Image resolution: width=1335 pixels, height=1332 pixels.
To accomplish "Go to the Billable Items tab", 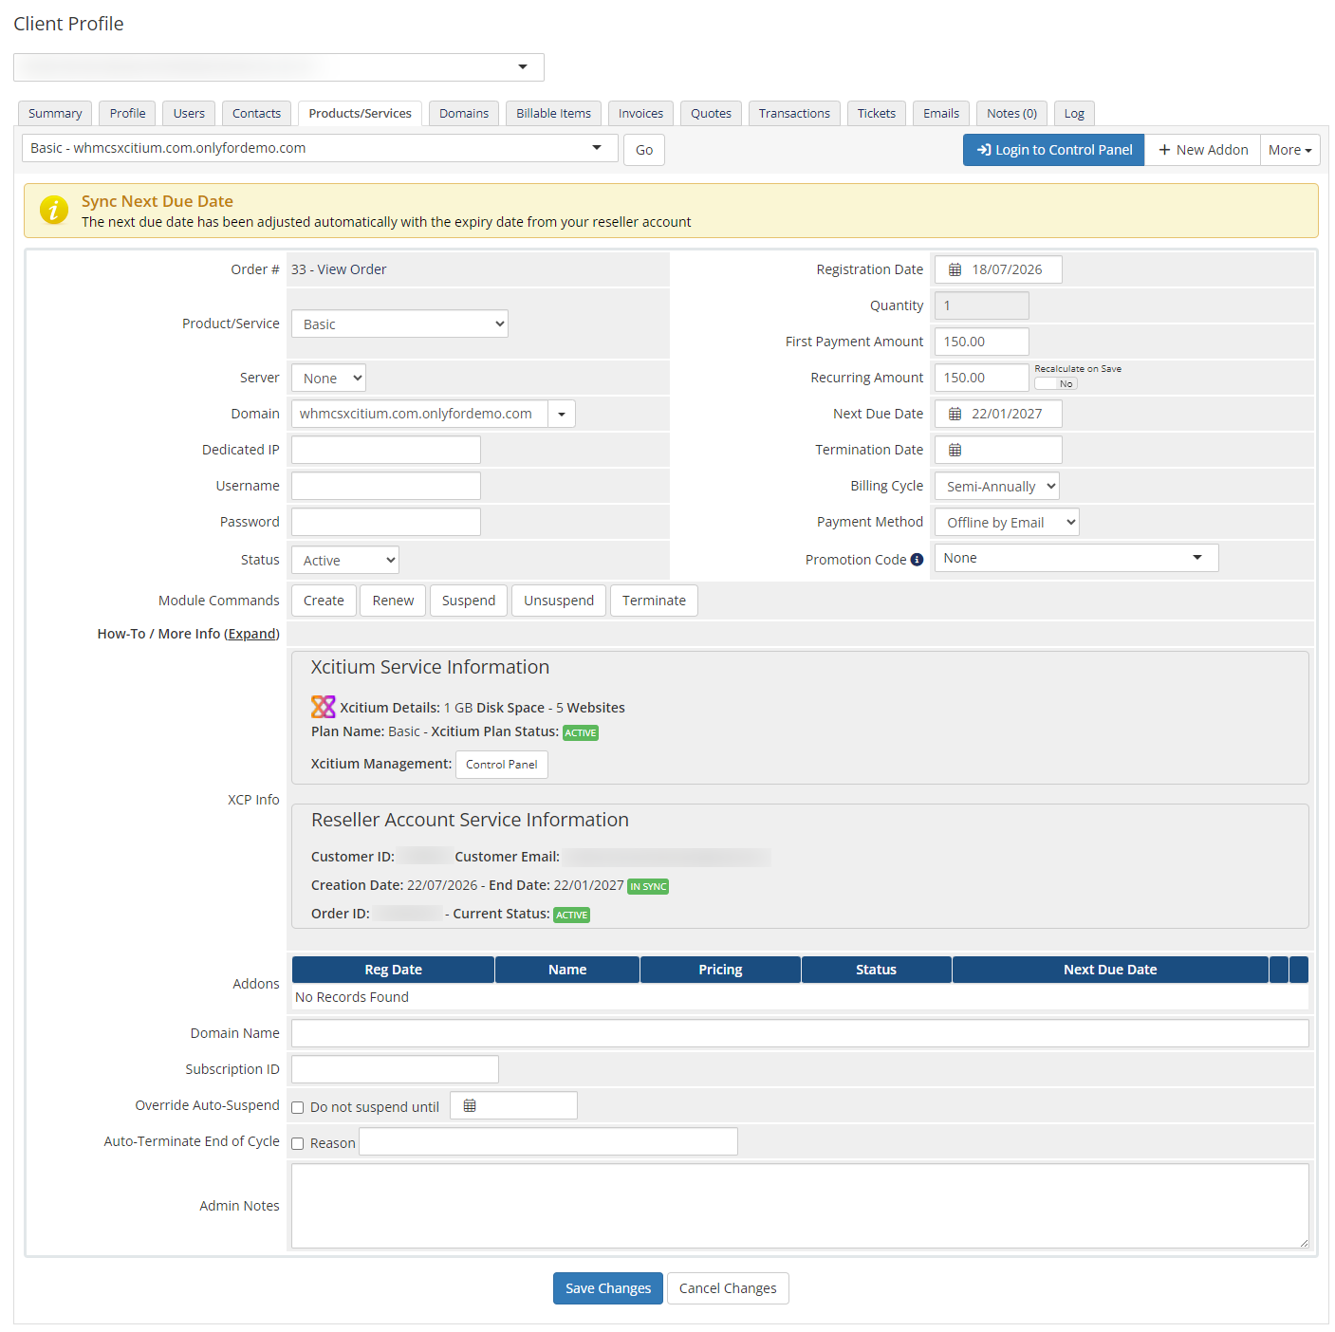I will click(553, 113).
